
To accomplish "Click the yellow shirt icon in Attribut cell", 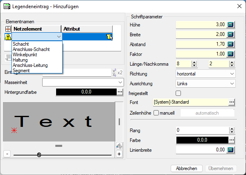I will (x=108, y=37).
